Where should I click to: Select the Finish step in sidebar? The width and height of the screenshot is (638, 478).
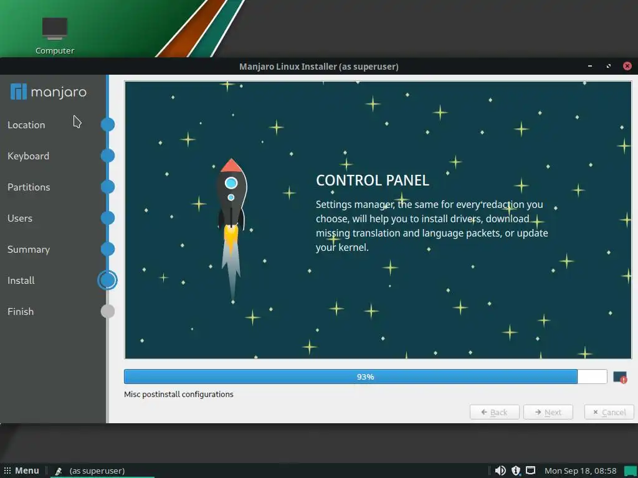coord(21,312)
